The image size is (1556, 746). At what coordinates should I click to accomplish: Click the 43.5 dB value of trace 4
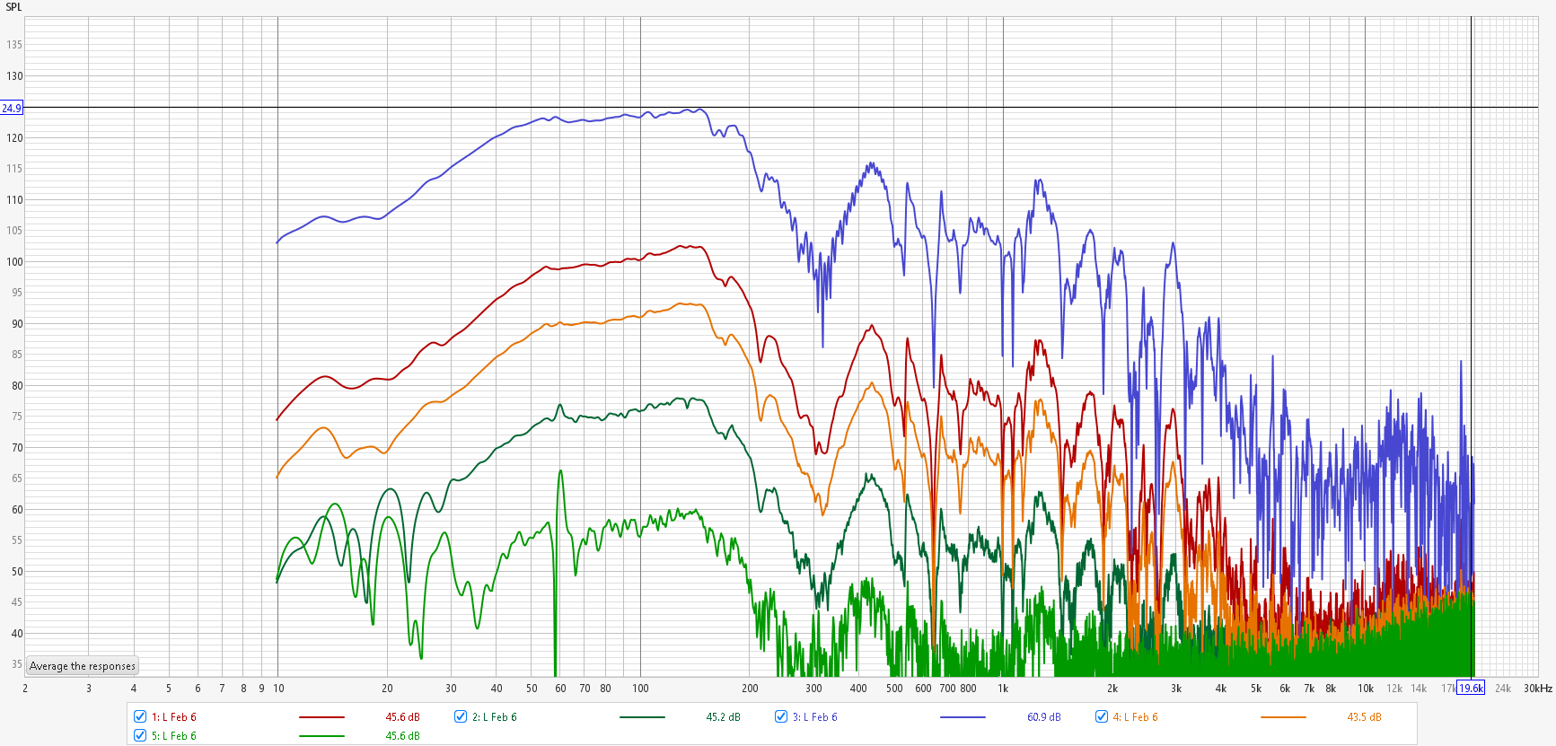coord(1364,717)
